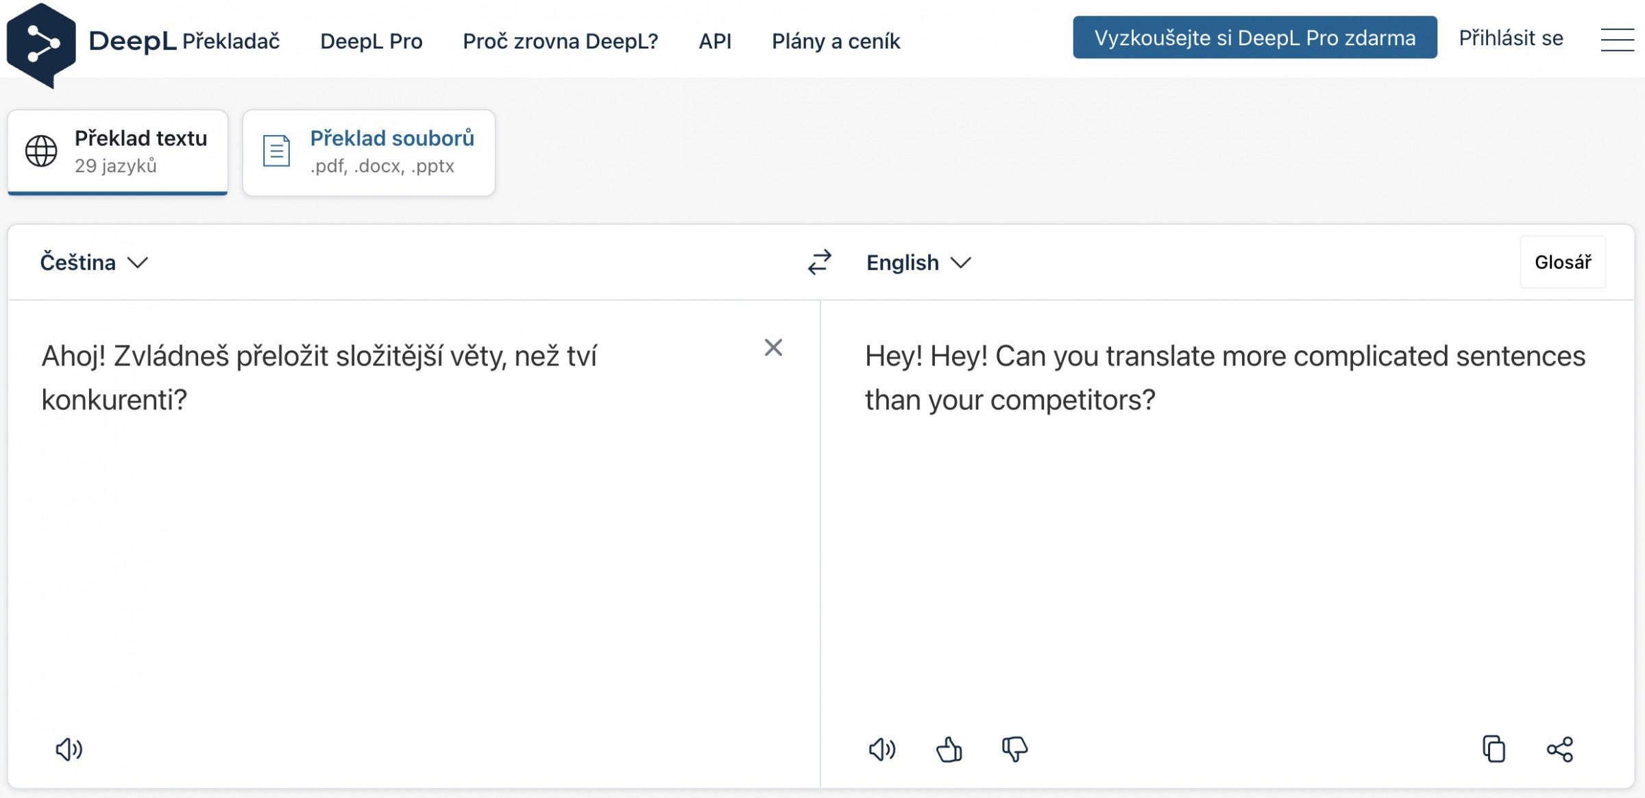This screenshot has height=798, width=1645.
Task: Swap source and target languages
Action: tap(820, 262)
